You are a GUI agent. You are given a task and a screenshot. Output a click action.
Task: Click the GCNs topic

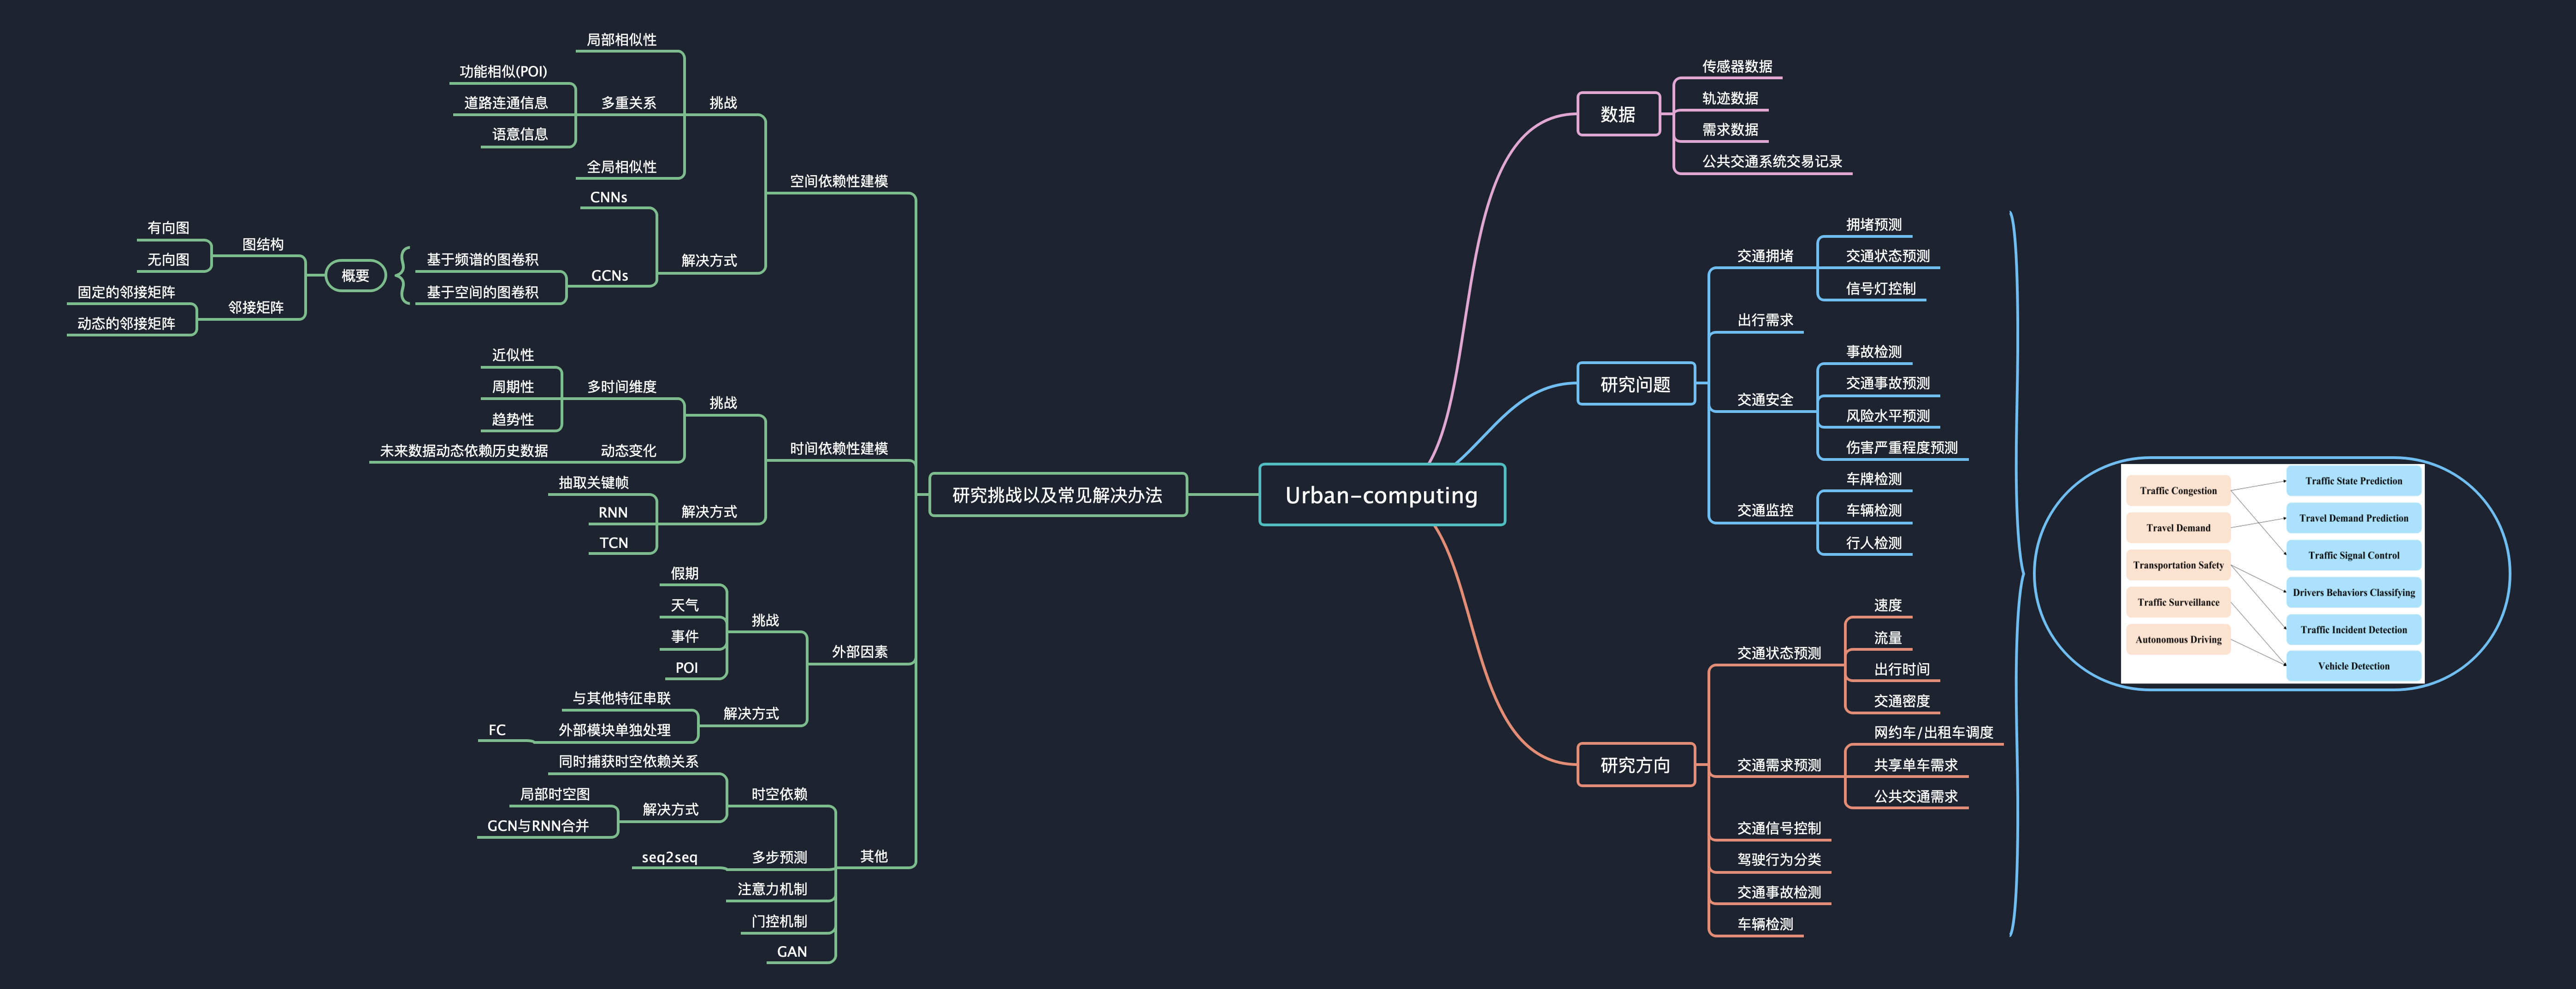[610, 275]
